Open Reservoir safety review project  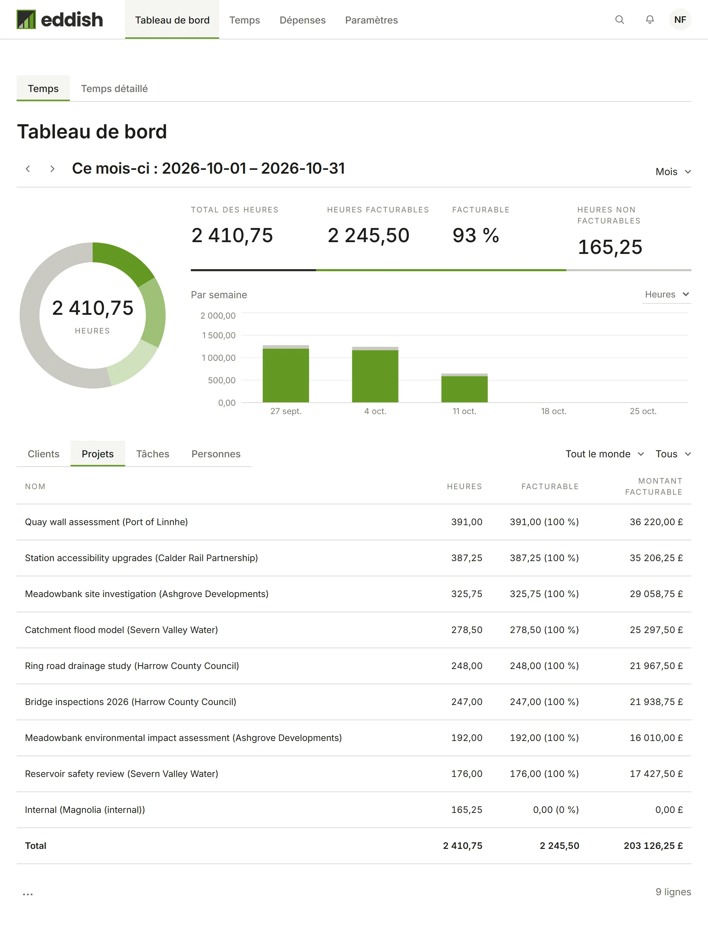pos(122,774)
